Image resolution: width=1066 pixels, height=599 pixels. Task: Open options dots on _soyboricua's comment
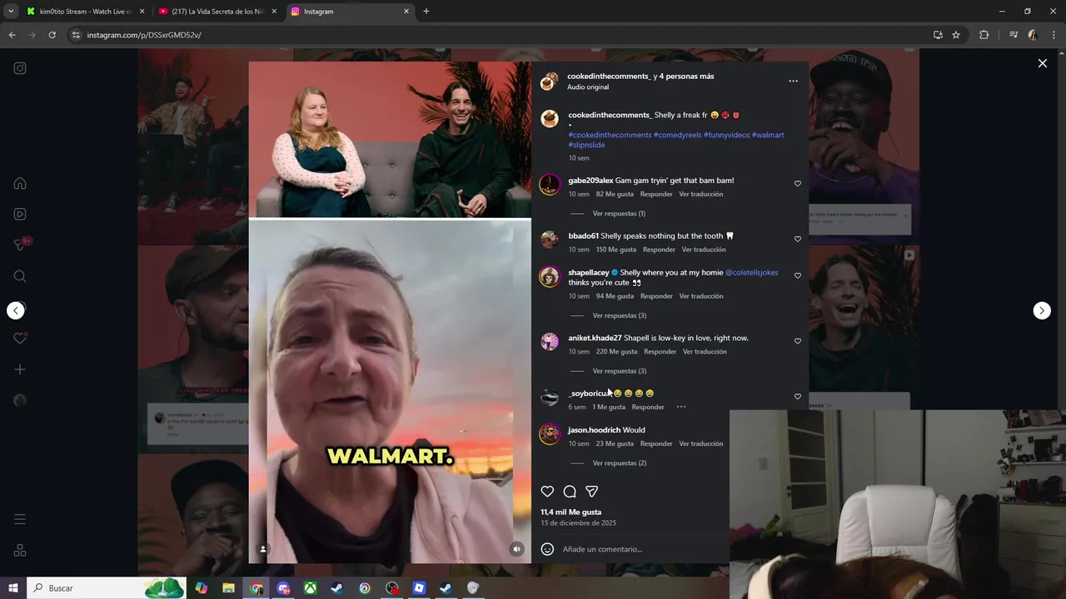coord(680,407)
